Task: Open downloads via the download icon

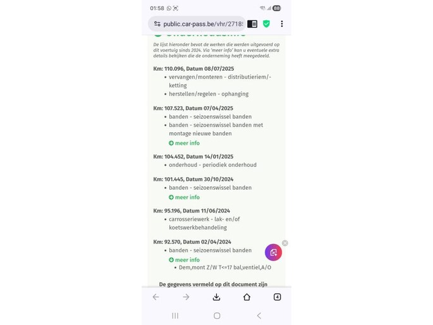Action: click(x=216, y=297)
